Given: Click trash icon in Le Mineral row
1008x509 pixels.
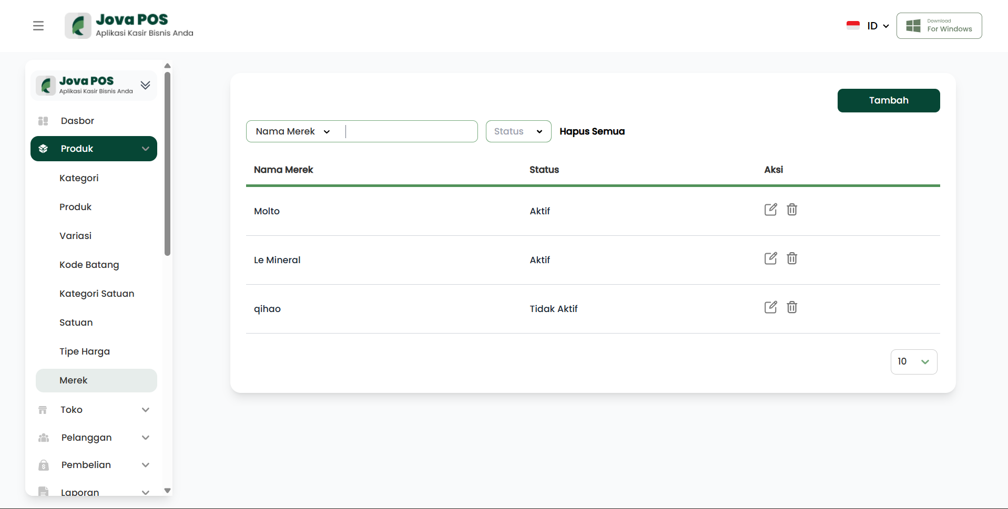Looking at the screenshot, I should (x=792, y=258).
